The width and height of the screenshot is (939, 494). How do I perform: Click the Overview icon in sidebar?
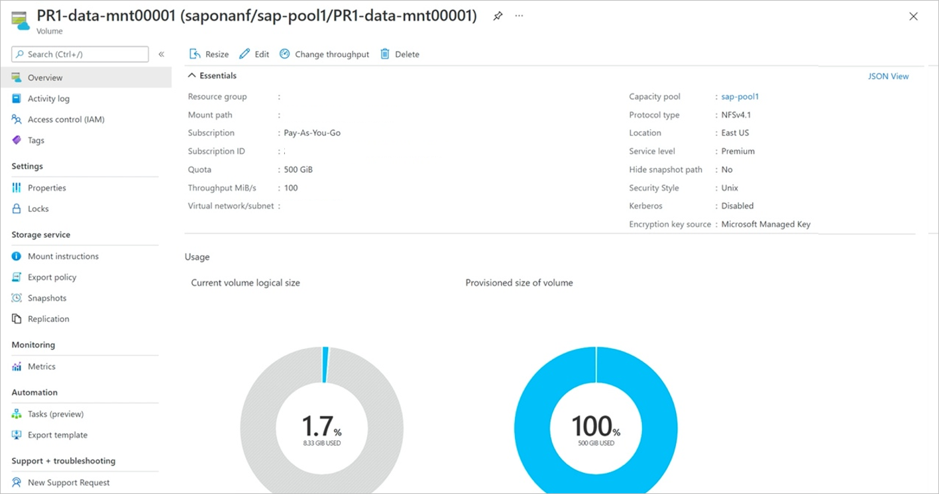[17, 77]
